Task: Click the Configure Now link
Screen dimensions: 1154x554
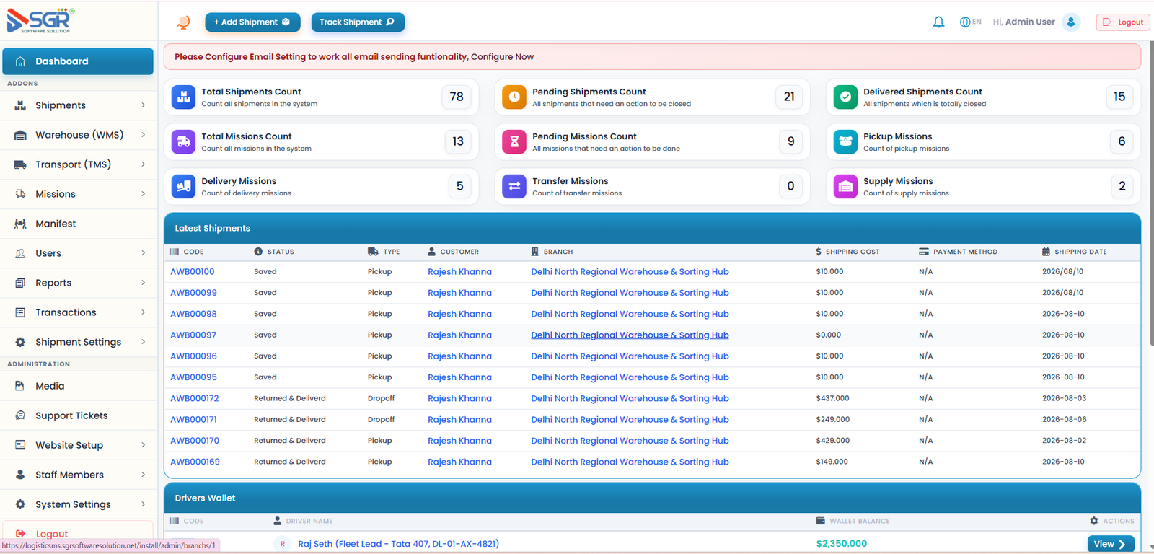Action: [x=503, y=57]
